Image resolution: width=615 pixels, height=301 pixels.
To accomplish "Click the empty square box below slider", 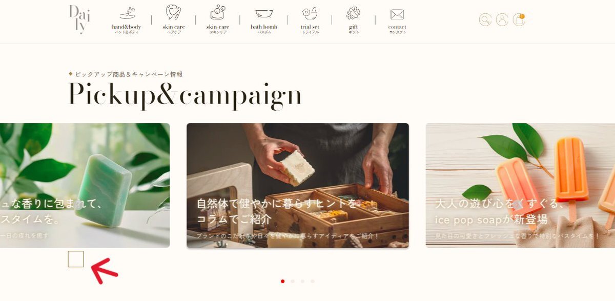I will (76, 259).
